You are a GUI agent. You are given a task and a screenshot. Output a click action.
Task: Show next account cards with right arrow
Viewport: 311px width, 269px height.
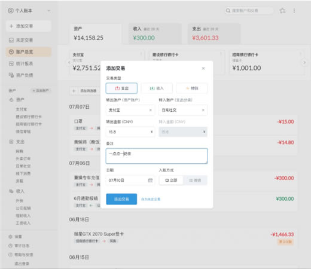[304, 62]
